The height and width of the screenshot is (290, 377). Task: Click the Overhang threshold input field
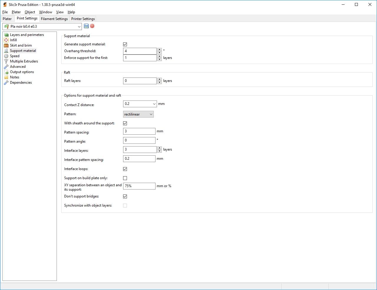pyautogui.click(x=140, y=51)
